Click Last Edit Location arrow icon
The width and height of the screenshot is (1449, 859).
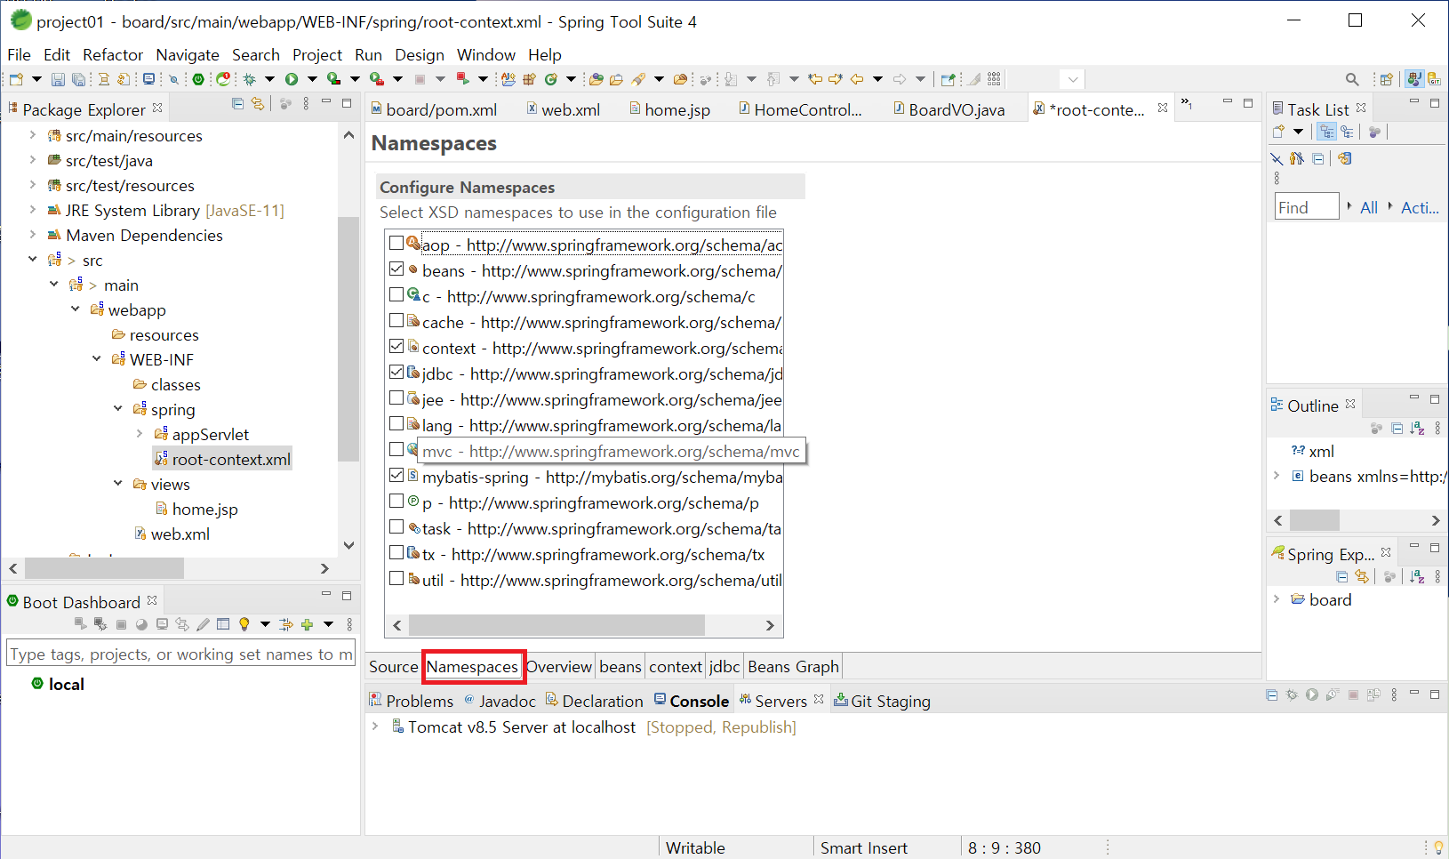[x=814, y=79]
